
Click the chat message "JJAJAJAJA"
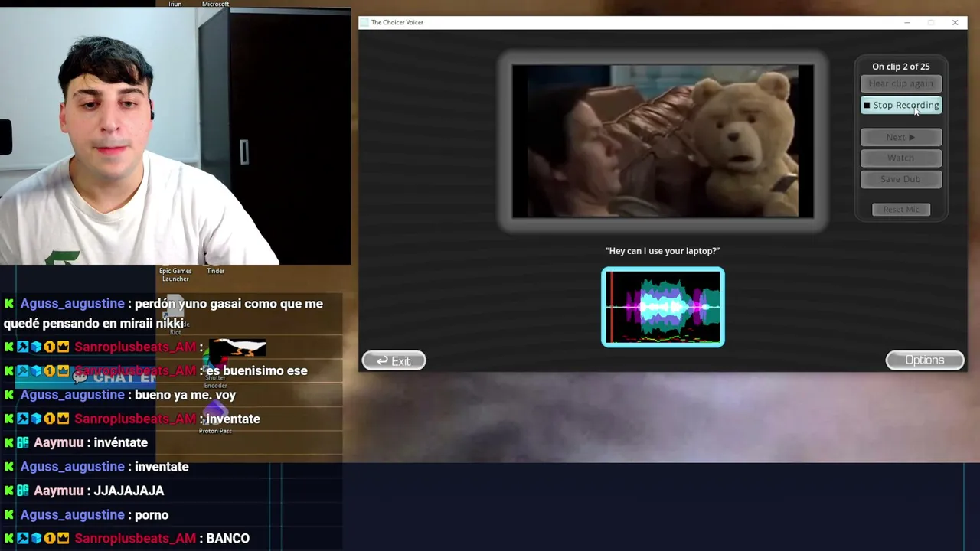pos(129,491)
